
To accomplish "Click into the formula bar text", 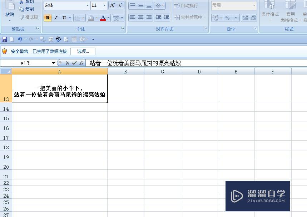I will 135,63.
